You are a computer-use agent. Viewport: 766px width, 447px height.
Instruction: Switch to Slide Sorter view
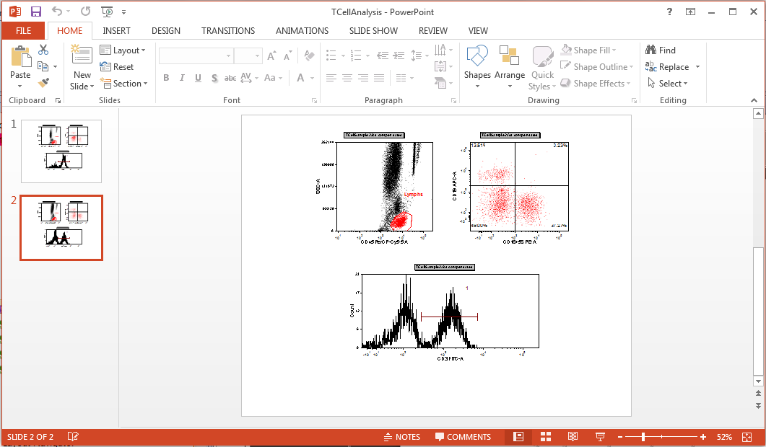pyautogui.click(x=546, y=437)
